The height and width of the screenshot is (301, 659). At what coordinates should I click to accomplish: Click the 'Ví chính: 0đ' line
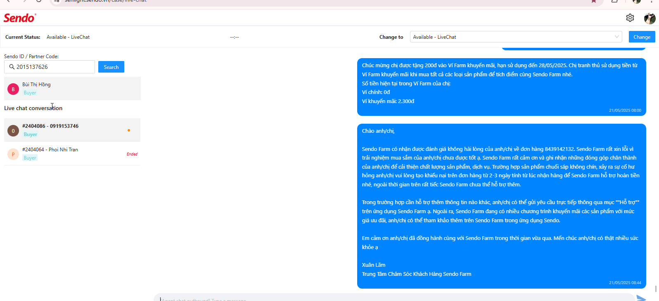click(x=376, y=92)
